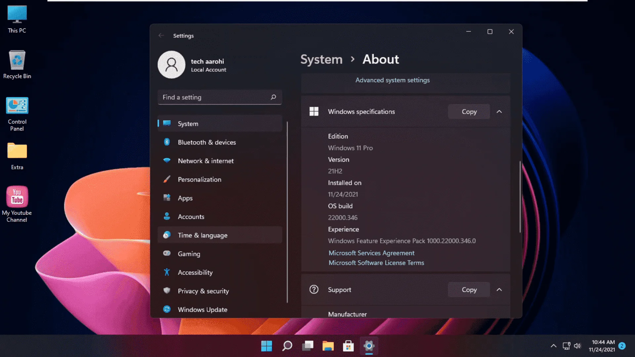Screen dimensions: 635x357
Task: Collapse the Support section
Action: (x=499, y=290)
